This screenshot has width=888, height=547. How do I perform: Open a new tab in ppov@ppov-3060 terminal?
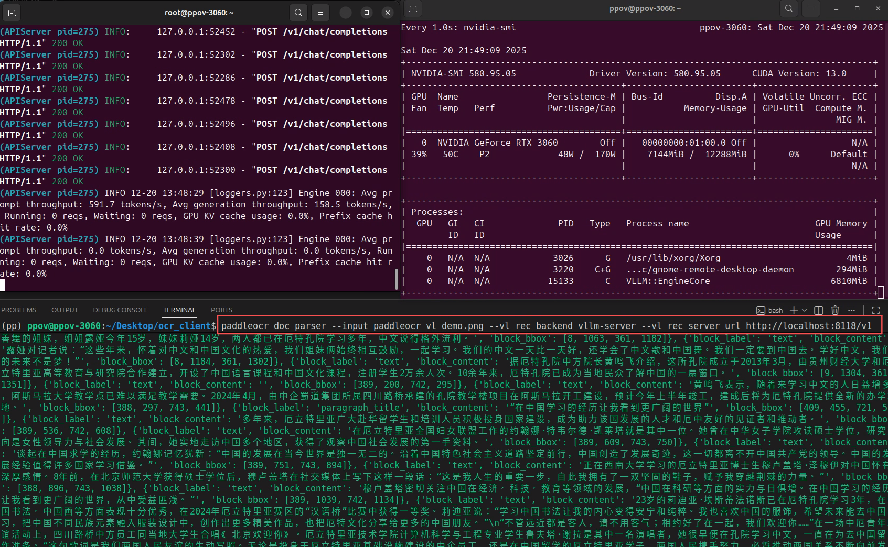click(x=412, y=9)
